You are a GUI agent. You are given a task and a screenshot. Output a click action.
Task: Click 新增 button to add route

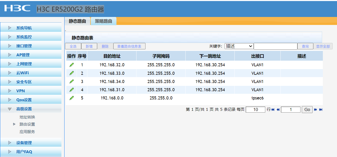(x=89, y=46)
